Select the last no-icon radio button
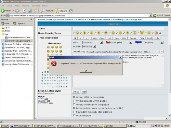This screenshot has width=171, height=128. click(x=160, y=33)
